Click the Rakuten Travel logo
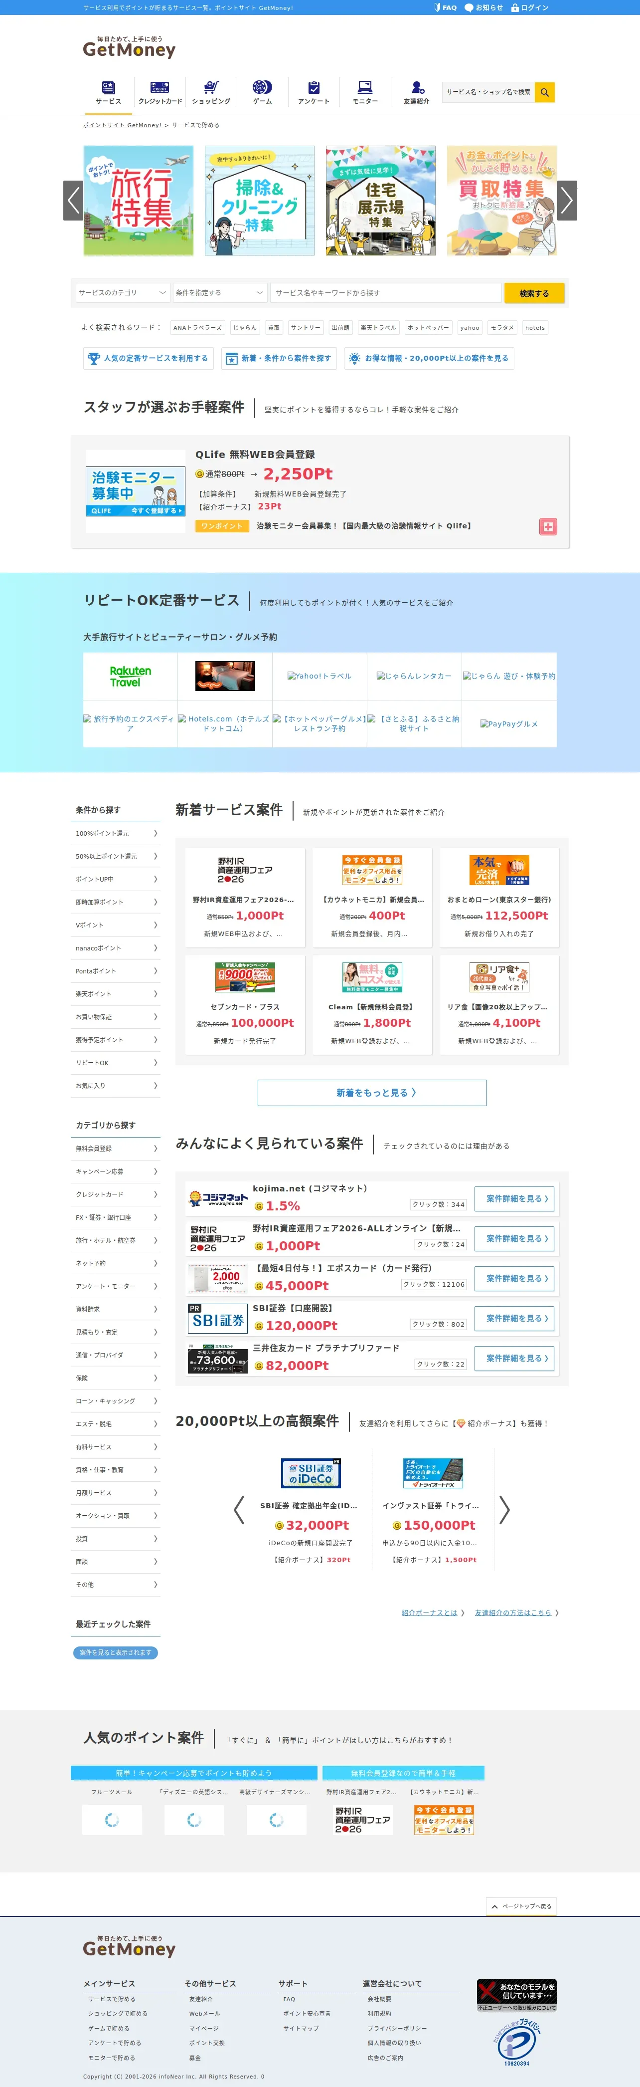The image size is (640, 2087). pos(130,677)
